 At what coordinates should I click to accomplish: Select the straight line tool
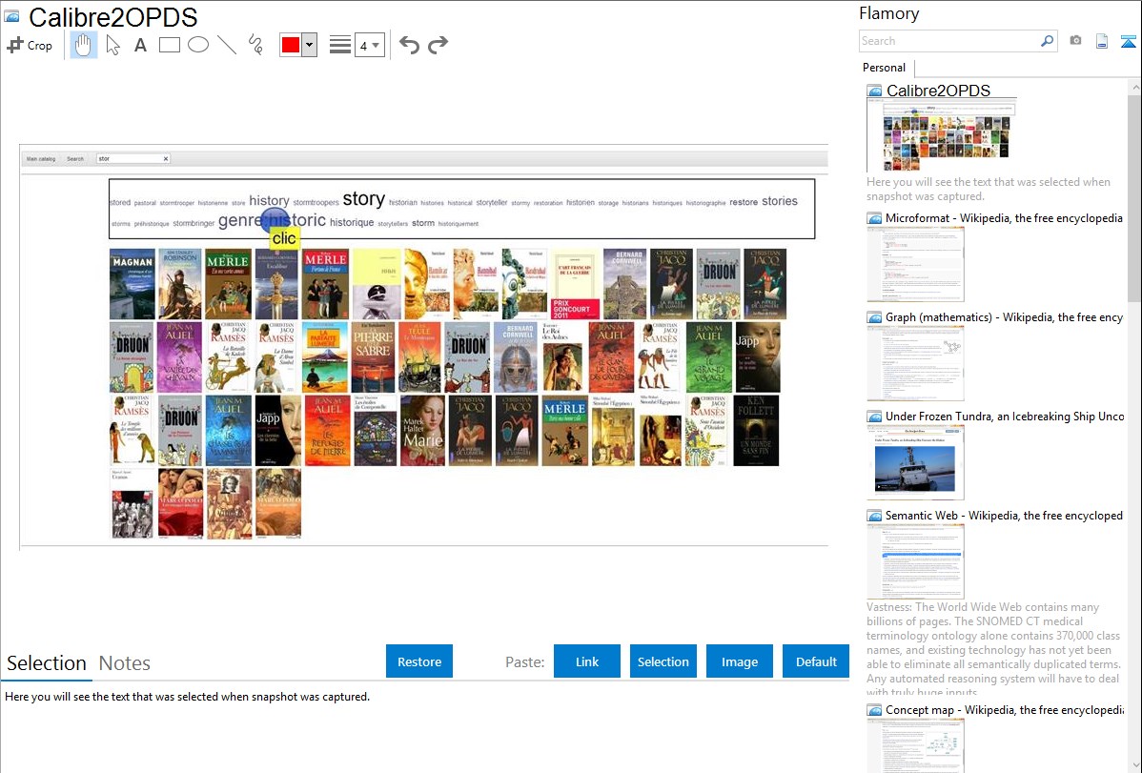coord(227,45)
